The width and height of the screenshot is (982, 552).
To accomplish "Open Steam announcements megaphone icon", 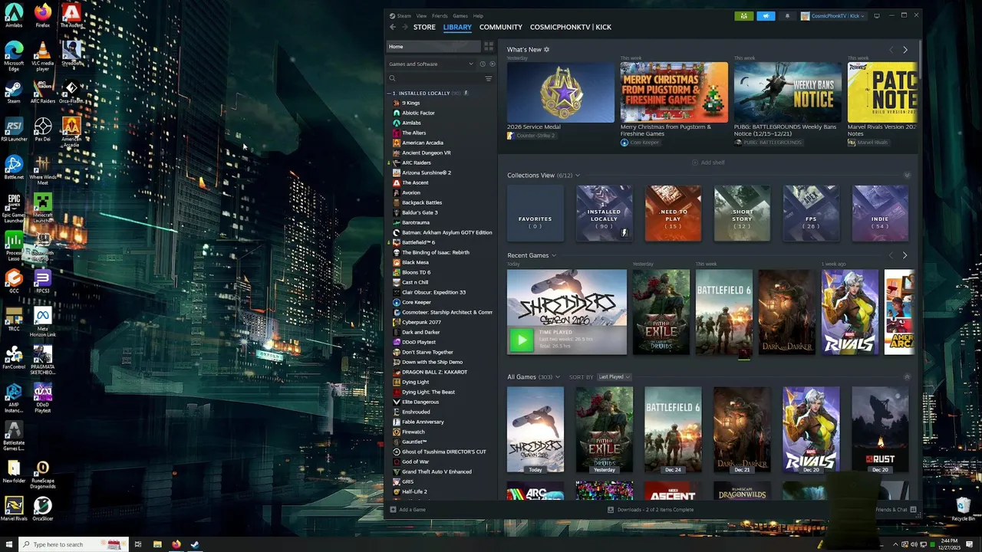I will point(766,16).
